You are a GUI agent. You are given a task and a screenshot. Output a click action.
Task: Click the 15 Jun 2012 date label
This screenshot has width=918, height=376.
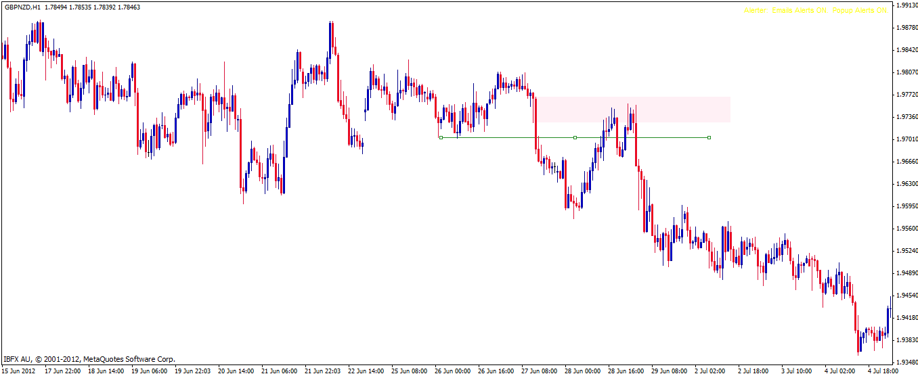tap(18, 371)
